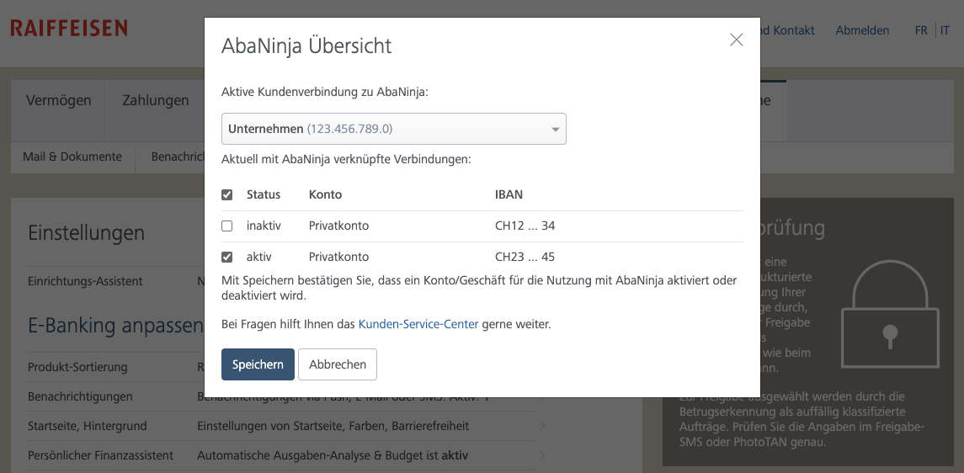Click Startseite, Hintergrund label
The image size is (964, 473).
click(88, 426)
